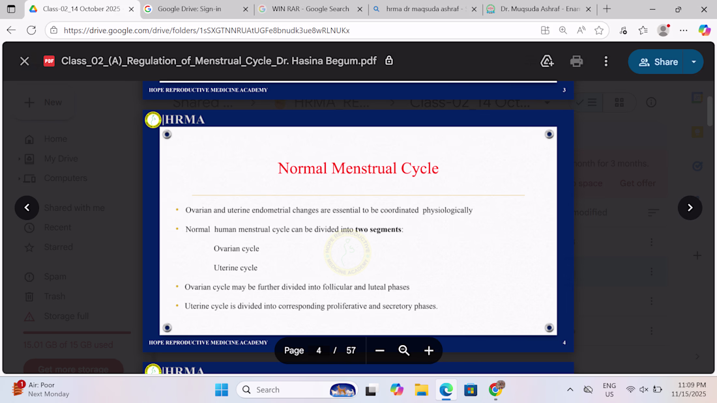Open the Air: Poor weather widget

point(40,389)
